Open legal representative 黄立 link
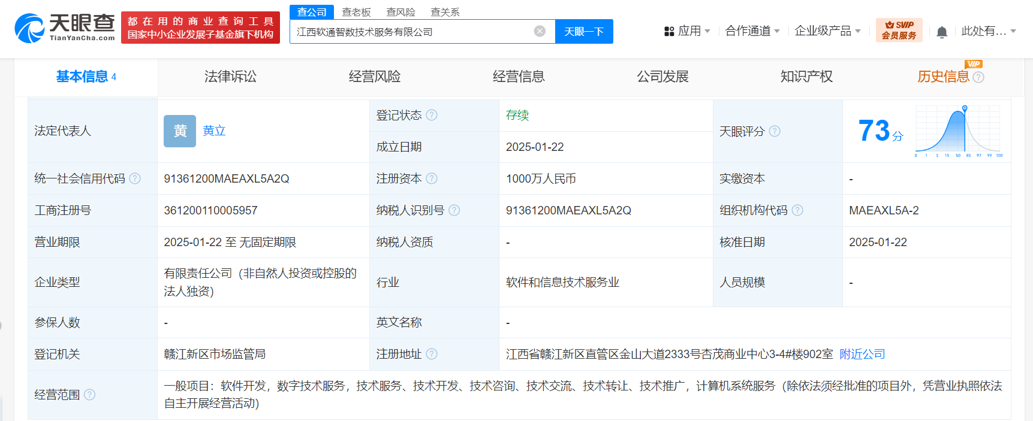Screen dimensions: 1033x421 tap(214, 131)
